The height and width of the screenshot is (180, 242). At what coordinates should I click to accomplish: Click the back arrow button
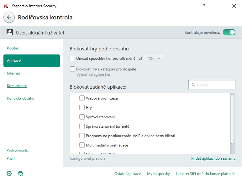coord(9,18)
